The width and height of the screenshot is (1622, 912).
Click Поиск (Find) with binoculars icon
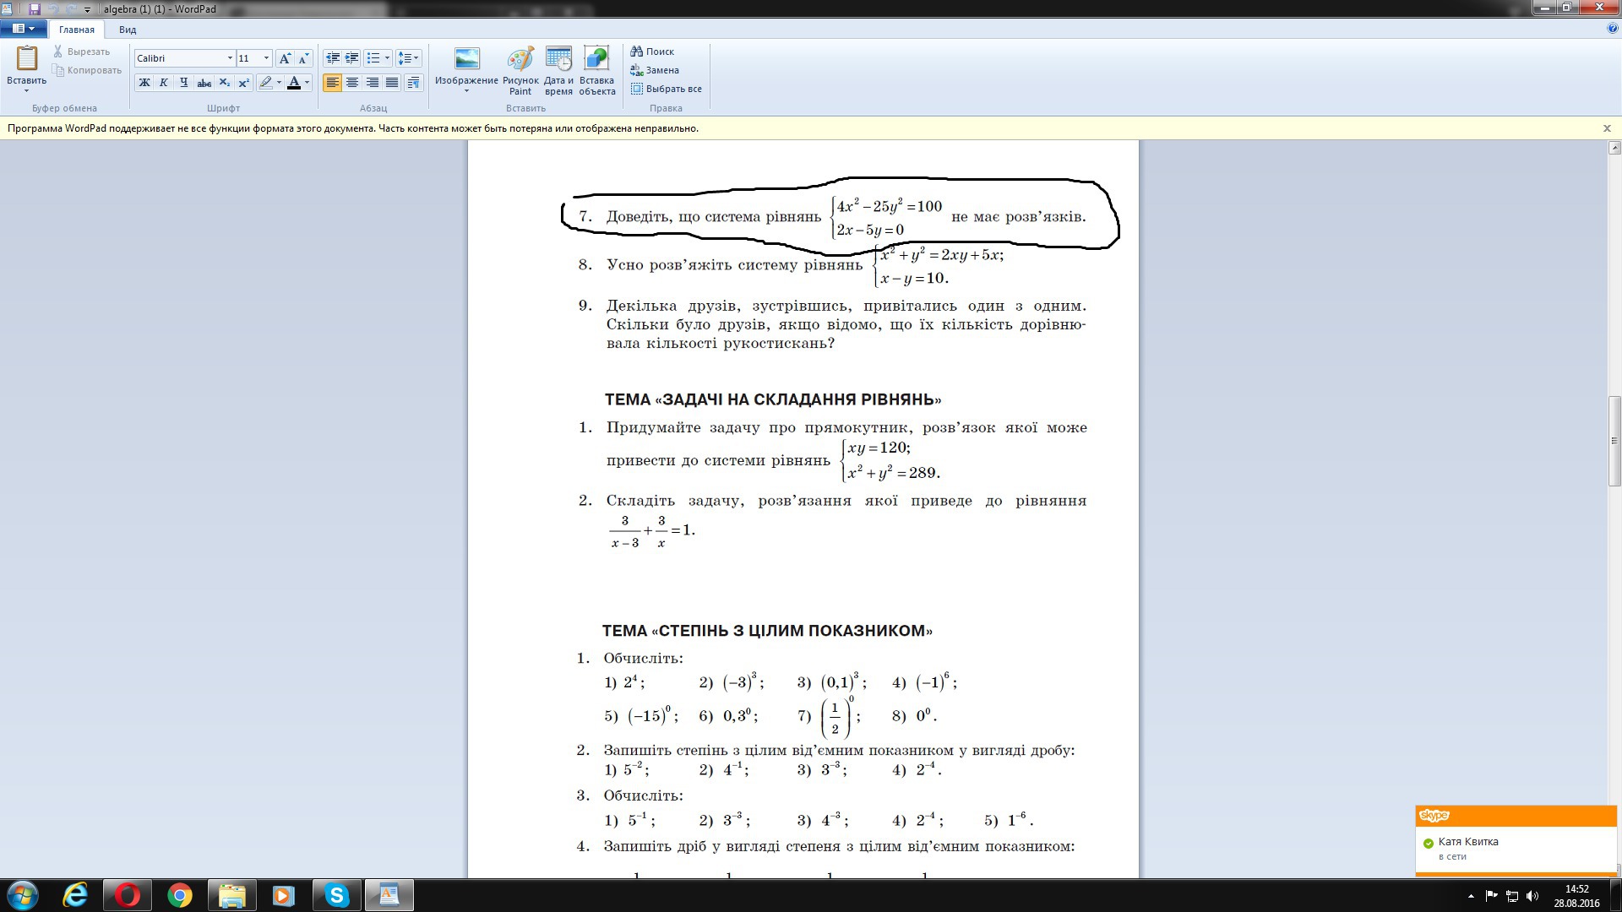coord(652,52)
